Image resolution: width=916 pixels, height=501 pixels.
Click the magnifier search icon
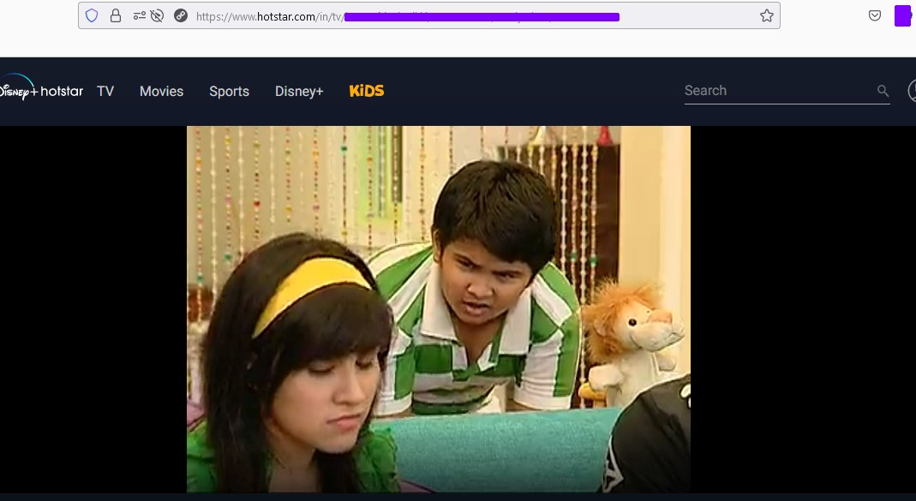click(883, 91)
